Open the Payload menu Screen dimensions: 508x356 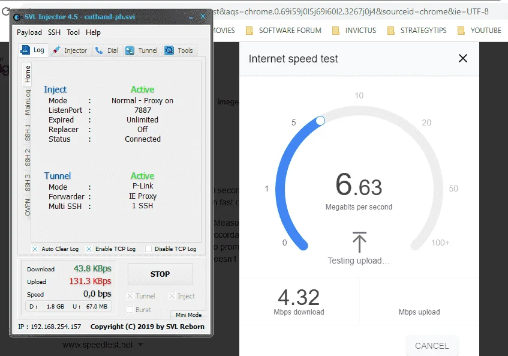point(29,32)
